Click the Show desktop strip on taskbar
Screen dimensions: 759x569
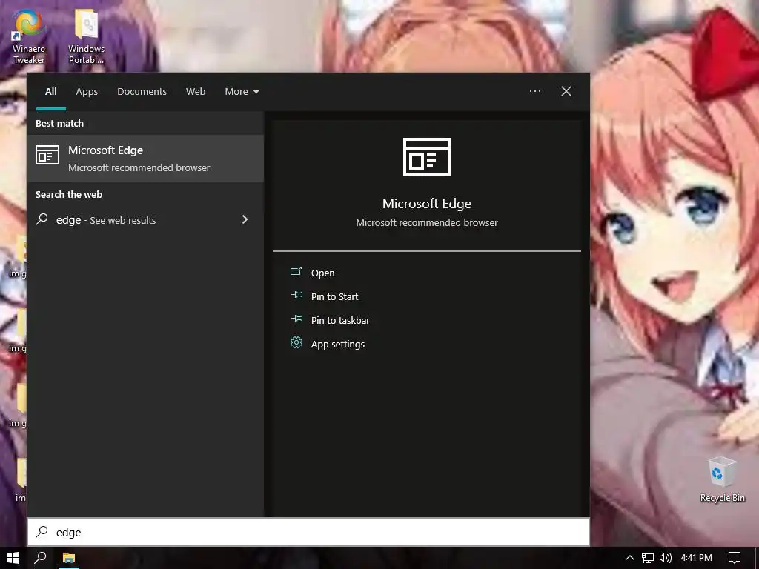click(756, 558)
